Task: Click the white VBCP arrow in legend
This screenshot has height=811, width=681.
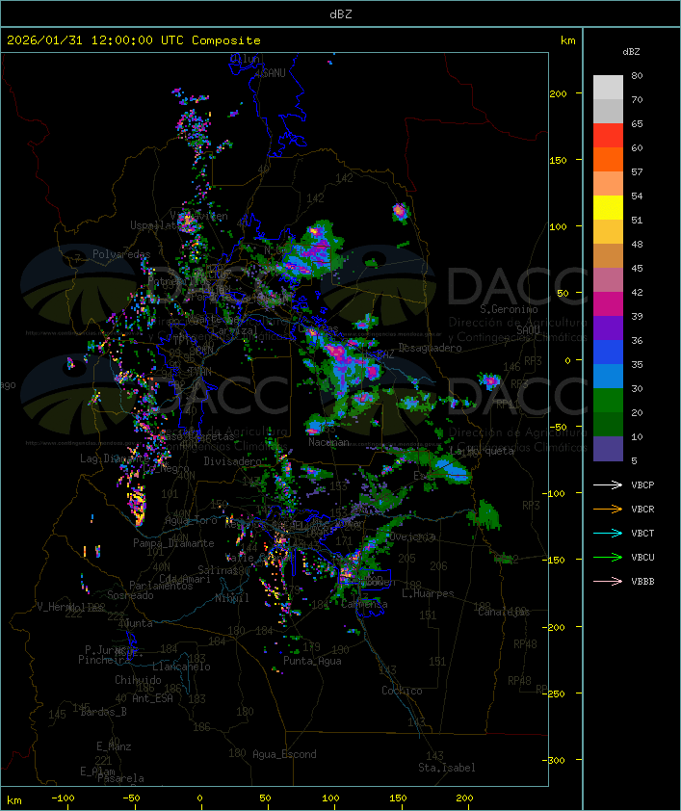Action: (609, 484)
